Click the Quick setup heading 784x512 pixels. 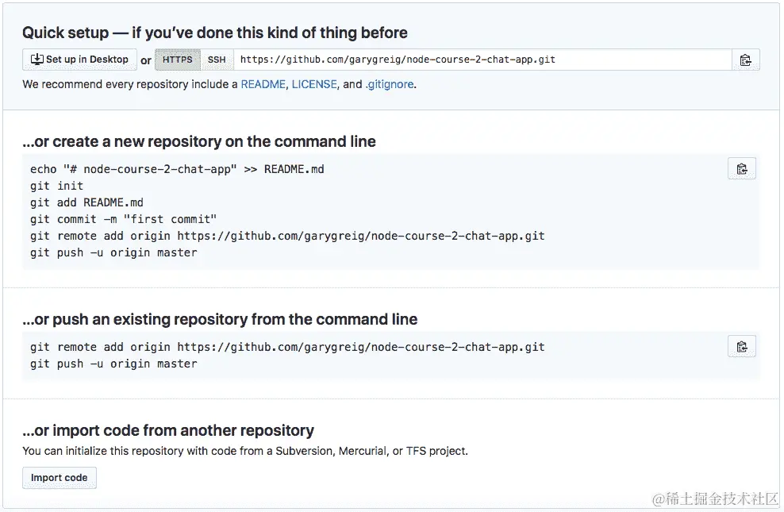click(214, 33)
